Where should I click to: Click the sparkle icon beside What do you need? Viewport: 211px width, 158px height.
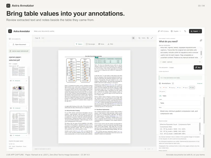click(201, 40)
